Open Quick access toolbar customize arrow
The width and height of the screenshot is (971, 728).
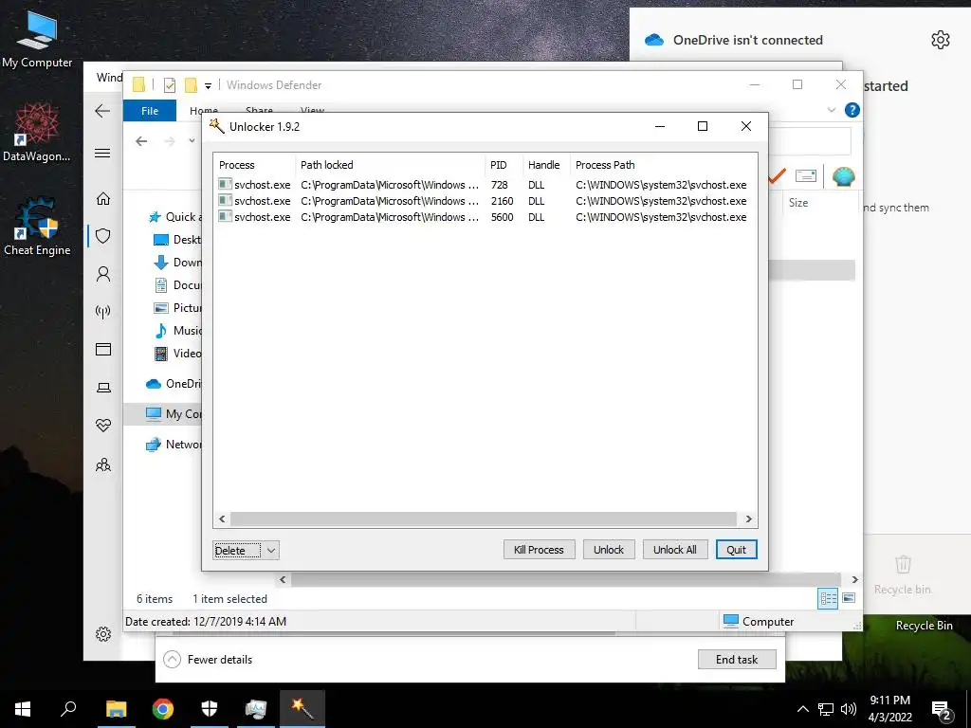pyautogui.click(x=208, y=85)
